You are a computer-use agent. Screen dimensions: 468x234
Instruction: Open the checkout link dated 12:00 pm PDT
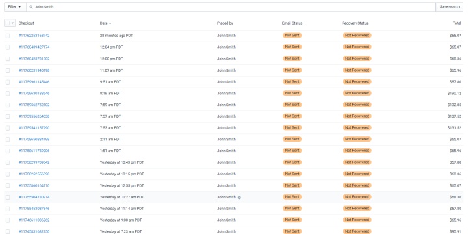(x=34, y=58)
